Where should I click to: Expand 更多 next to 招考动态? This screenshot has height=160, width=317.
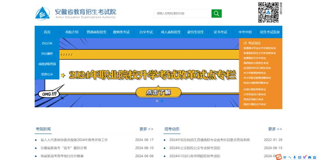coord(275,129)
